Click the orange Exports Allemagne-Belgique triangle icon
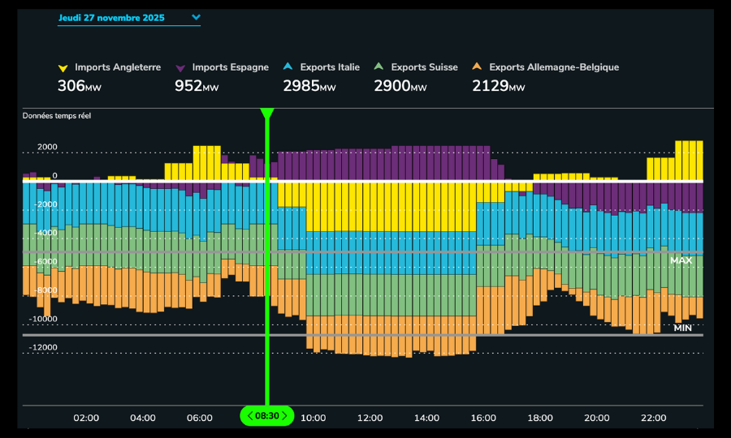 (477, 68)
